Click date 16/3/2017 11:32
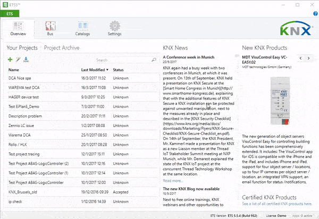The width and height of the screenshot is (319, 219). pos(94,78)
